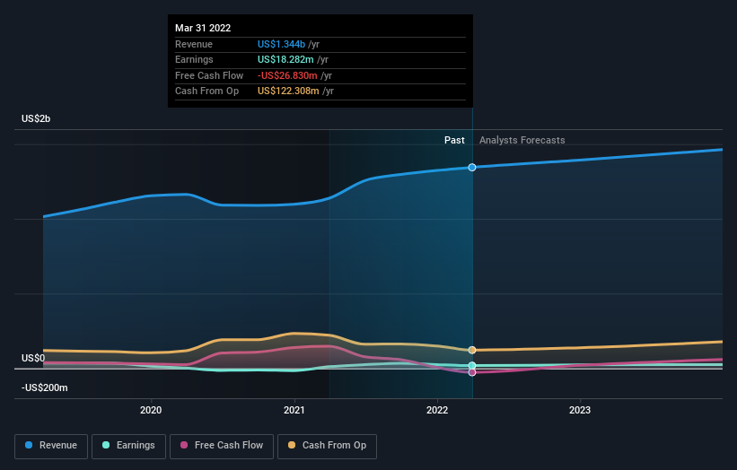Viewport: 737px width, 470px height.
Task: Click the US$18.282m earnings value
Action: click(x=285, y=59)
